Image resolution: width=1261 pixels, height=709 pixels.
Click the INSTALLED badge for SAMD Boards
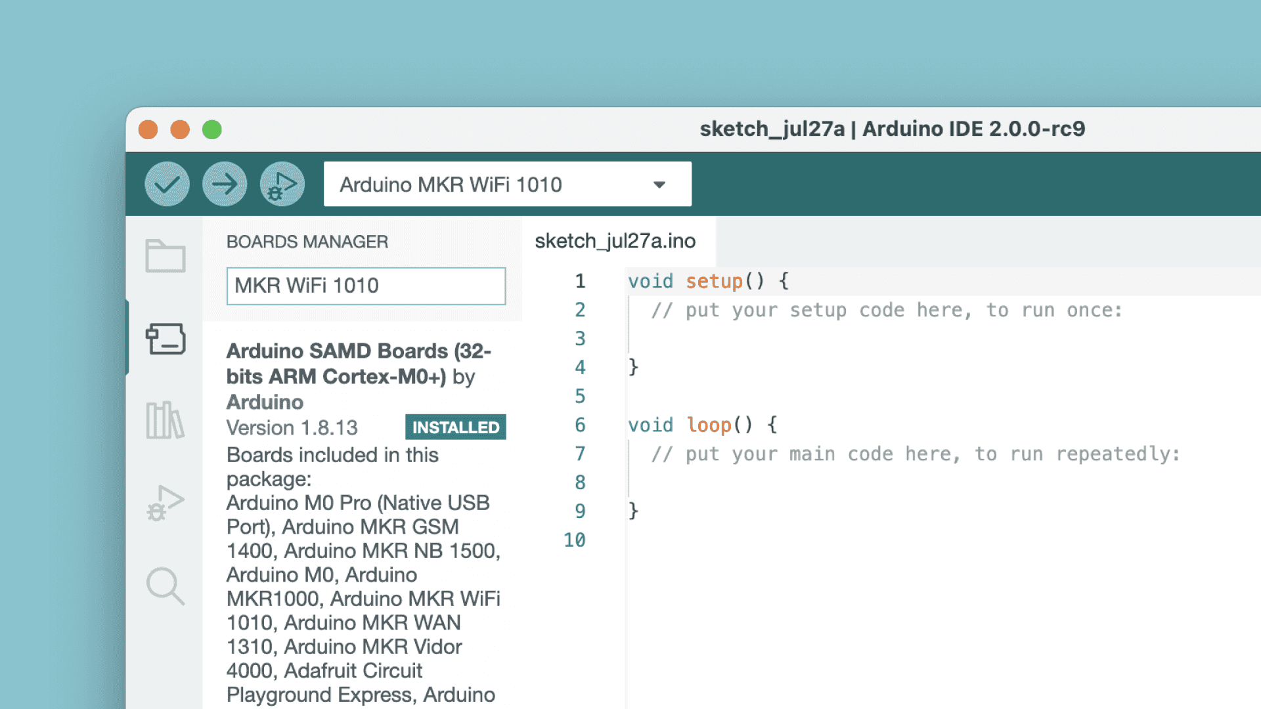point(455,427)
